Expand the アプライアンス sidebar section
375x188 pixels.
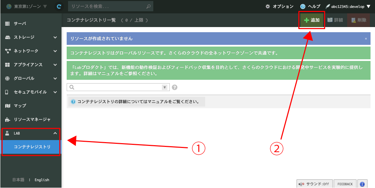(x=31, y=65)
